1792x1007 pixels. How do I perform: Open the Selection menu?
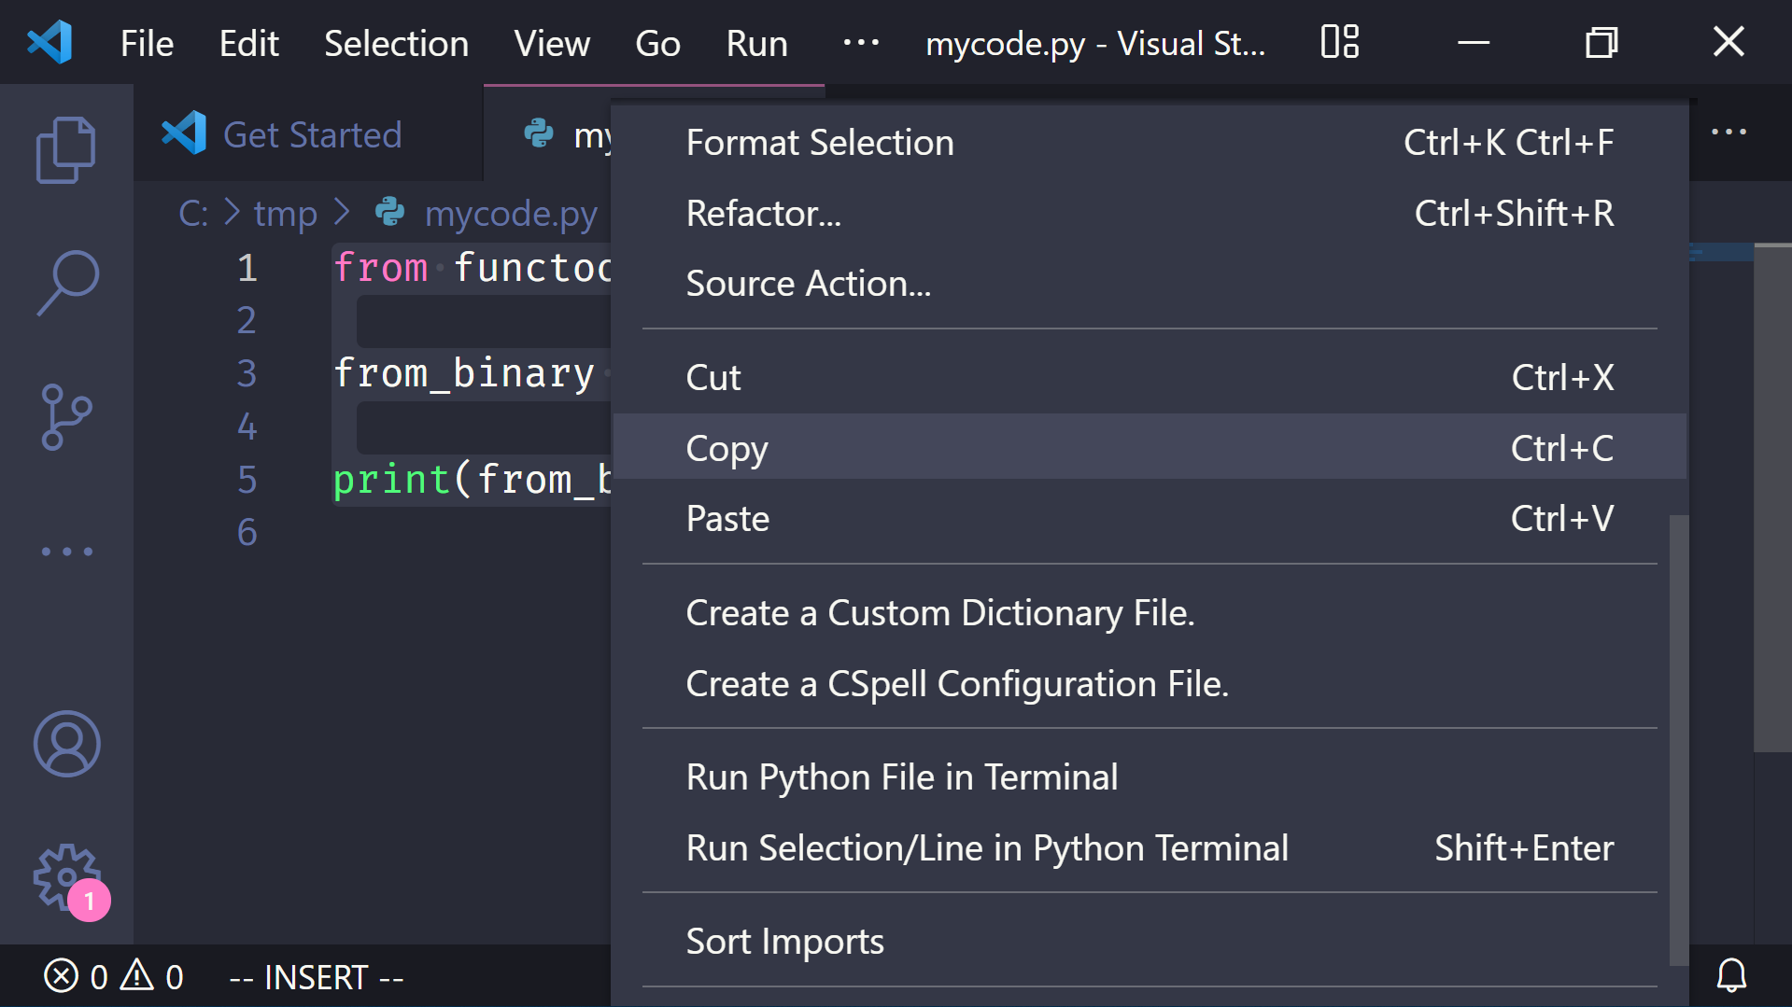[396, 43]
